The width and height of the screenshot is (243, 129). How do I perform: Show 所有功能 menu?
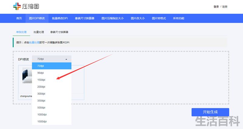pyautogui.click(x=179, y=18)
